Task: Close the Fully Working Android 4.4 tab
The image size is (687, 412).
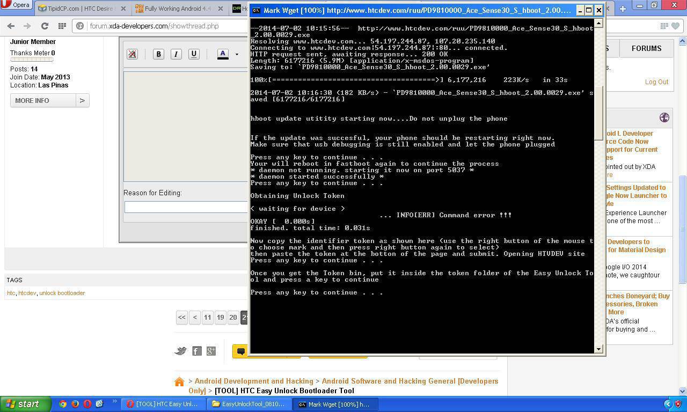Action: [x=221, y=9]
